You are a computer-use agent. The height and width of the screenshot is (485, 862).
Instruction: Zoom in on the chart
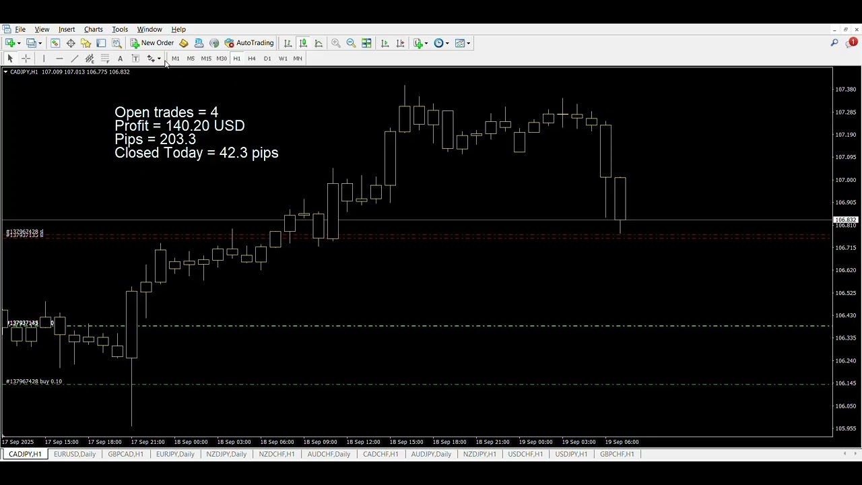pyautogui.click(x=335, y=43)
